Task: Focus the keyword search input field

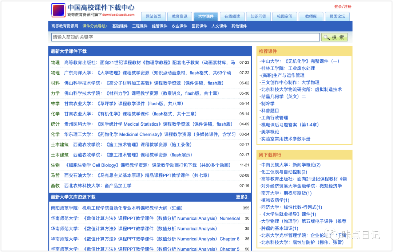Action: point(186,37)
